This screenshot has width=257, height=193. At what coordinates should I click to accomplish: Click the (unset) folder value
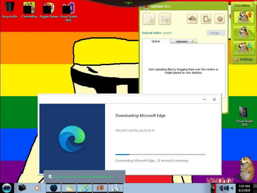(x=167, y=33)
